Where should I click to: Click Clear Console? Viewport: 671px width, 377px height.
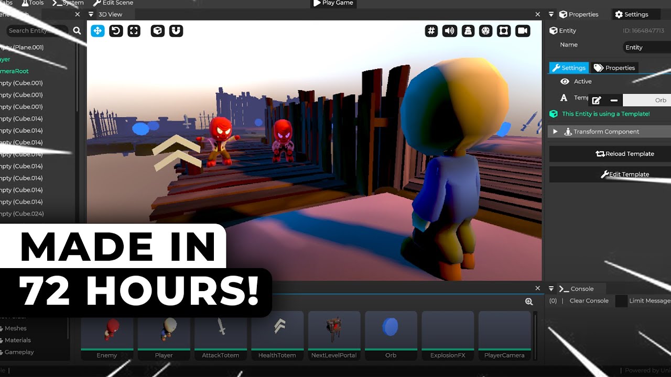pyautogui.click(x=589, y=301)
